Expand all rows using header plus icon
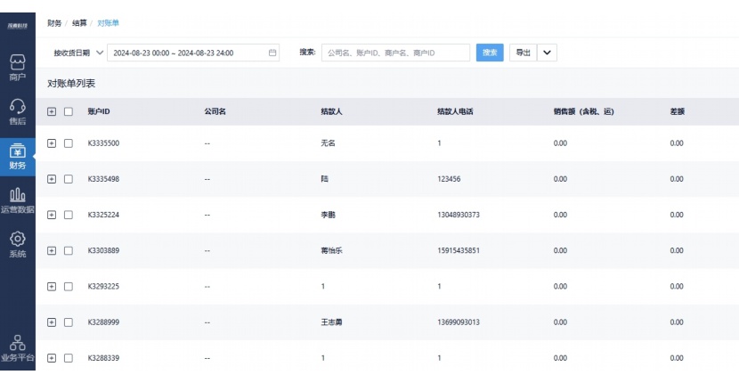Image resolution: width=739 pixels, height=383 pixels. (52, 111)
